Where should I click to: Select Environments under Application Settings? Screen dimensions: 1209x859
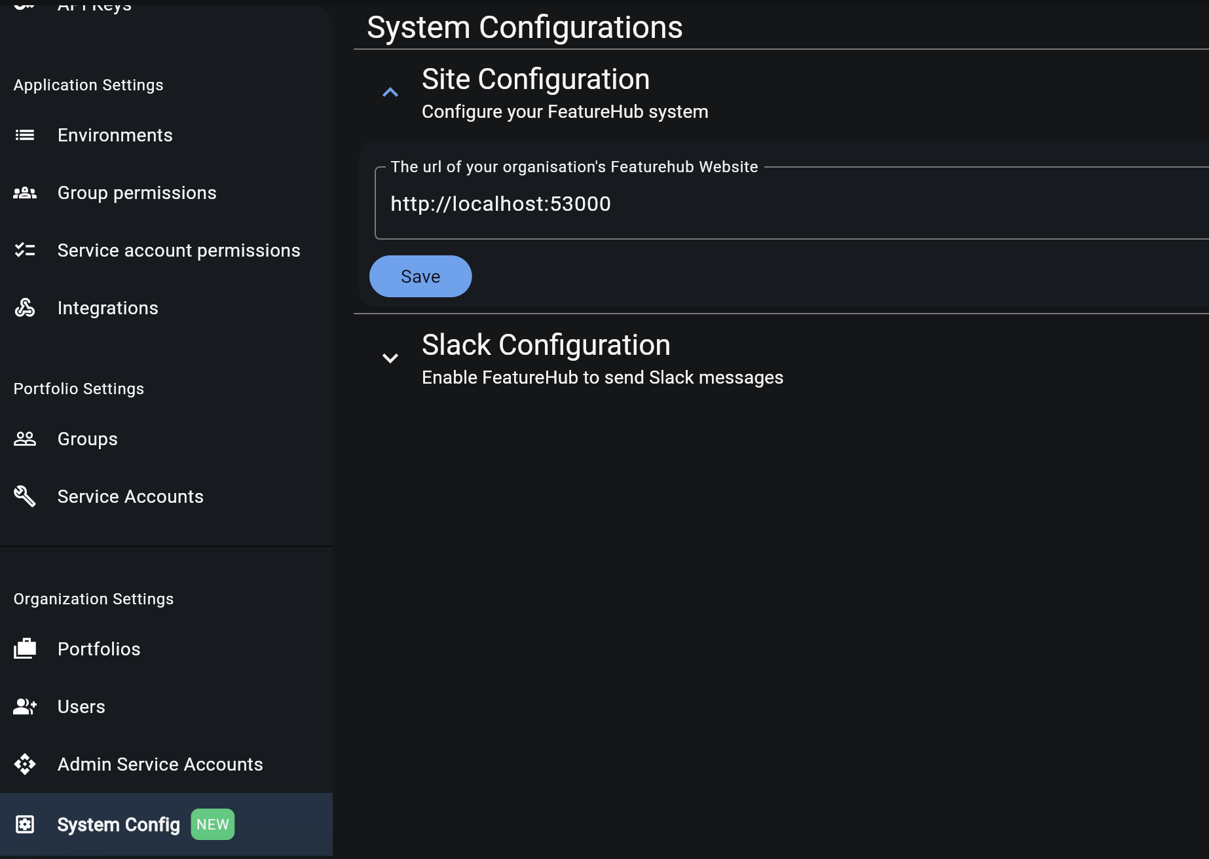click(115, 135)
